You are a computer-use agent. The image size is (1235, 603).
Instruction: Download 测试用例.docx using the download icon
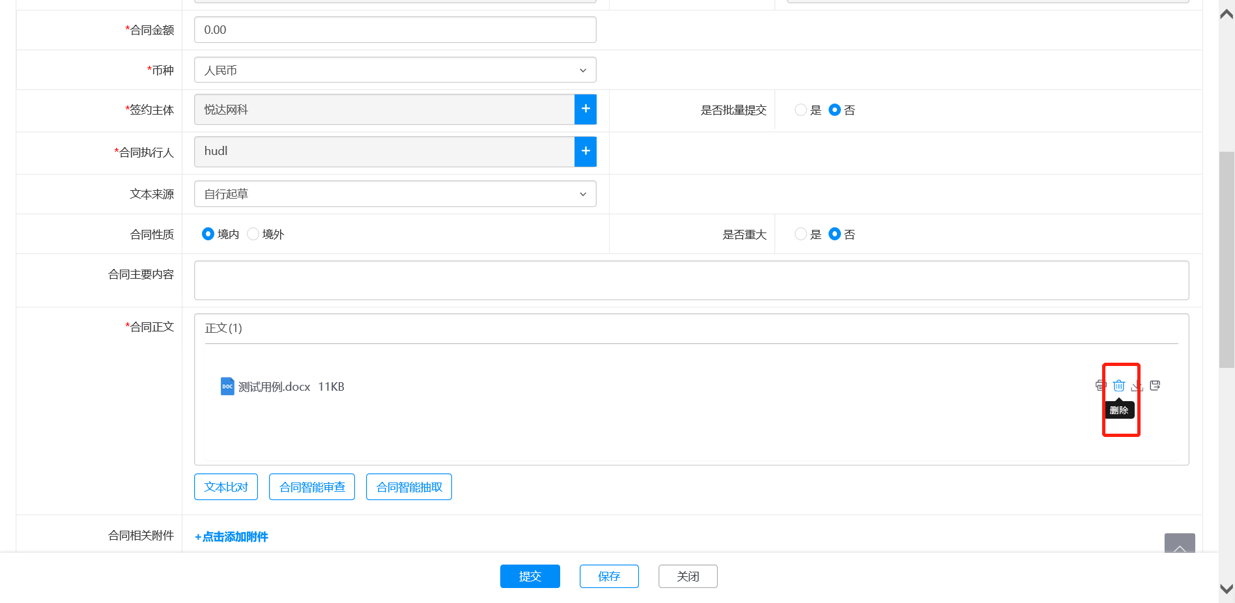click(x=1137, y=386)
